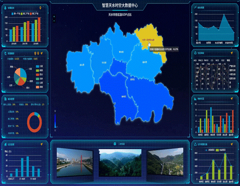Viewport: 240px width, 186px height.
Task: Toggle the orange 其他 legend entry in the pie chart
Action: [x=39, y=87]
